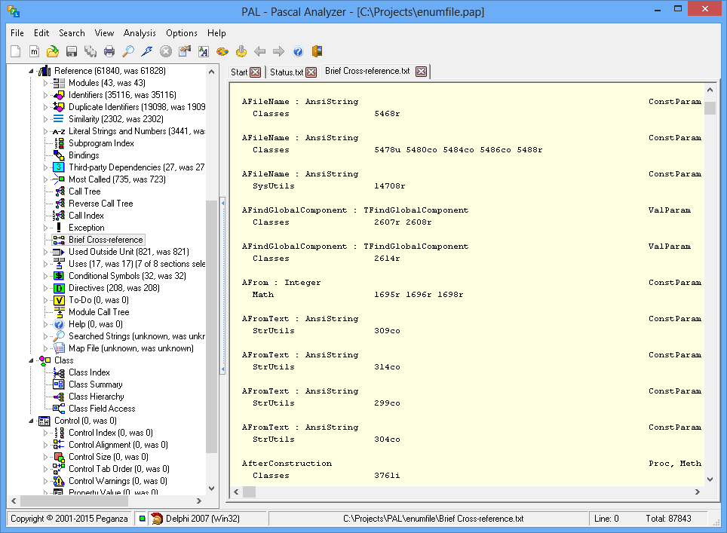Click the grey stop icon in toolbar

coord(165,51)
